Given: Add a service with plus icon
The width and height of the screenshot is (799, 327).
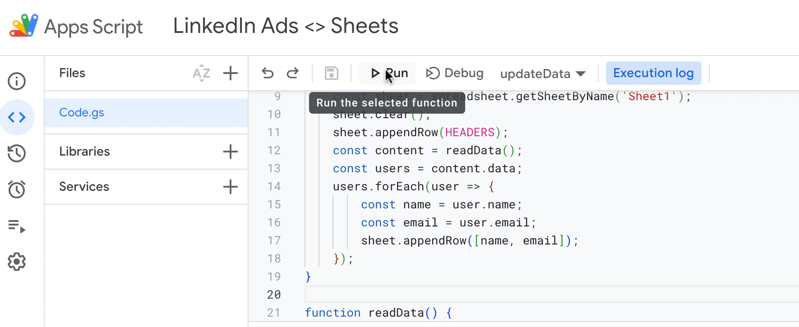Looking at the screenshot, I should [231, 187].
